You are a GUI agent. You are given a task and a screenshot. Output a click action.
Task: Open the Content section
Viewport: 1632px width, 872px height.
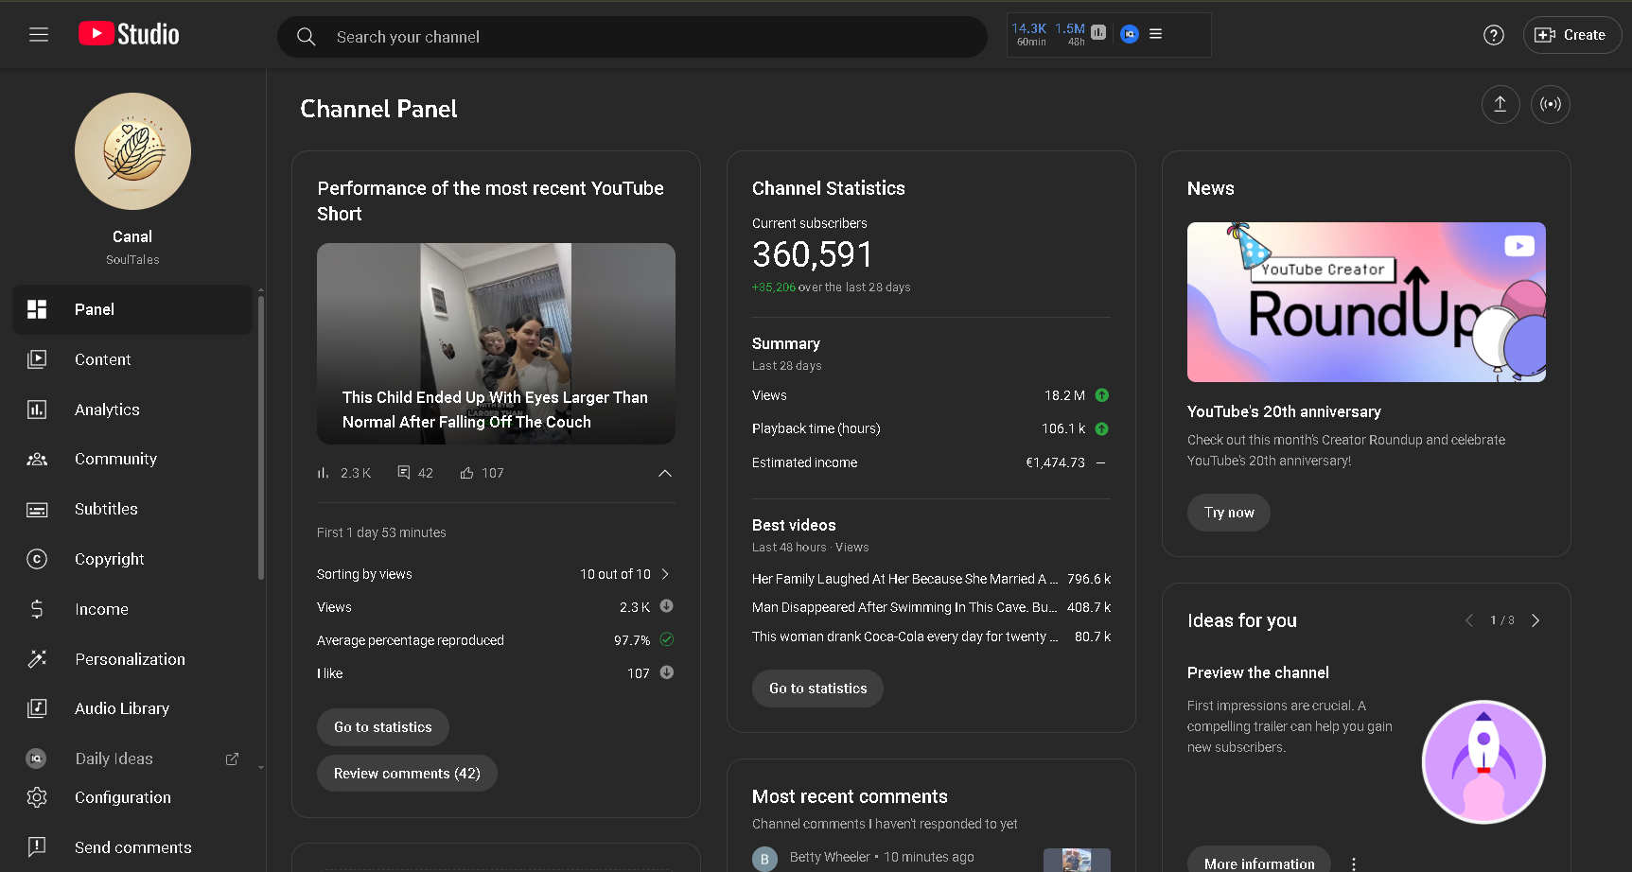tap(132, 359)
